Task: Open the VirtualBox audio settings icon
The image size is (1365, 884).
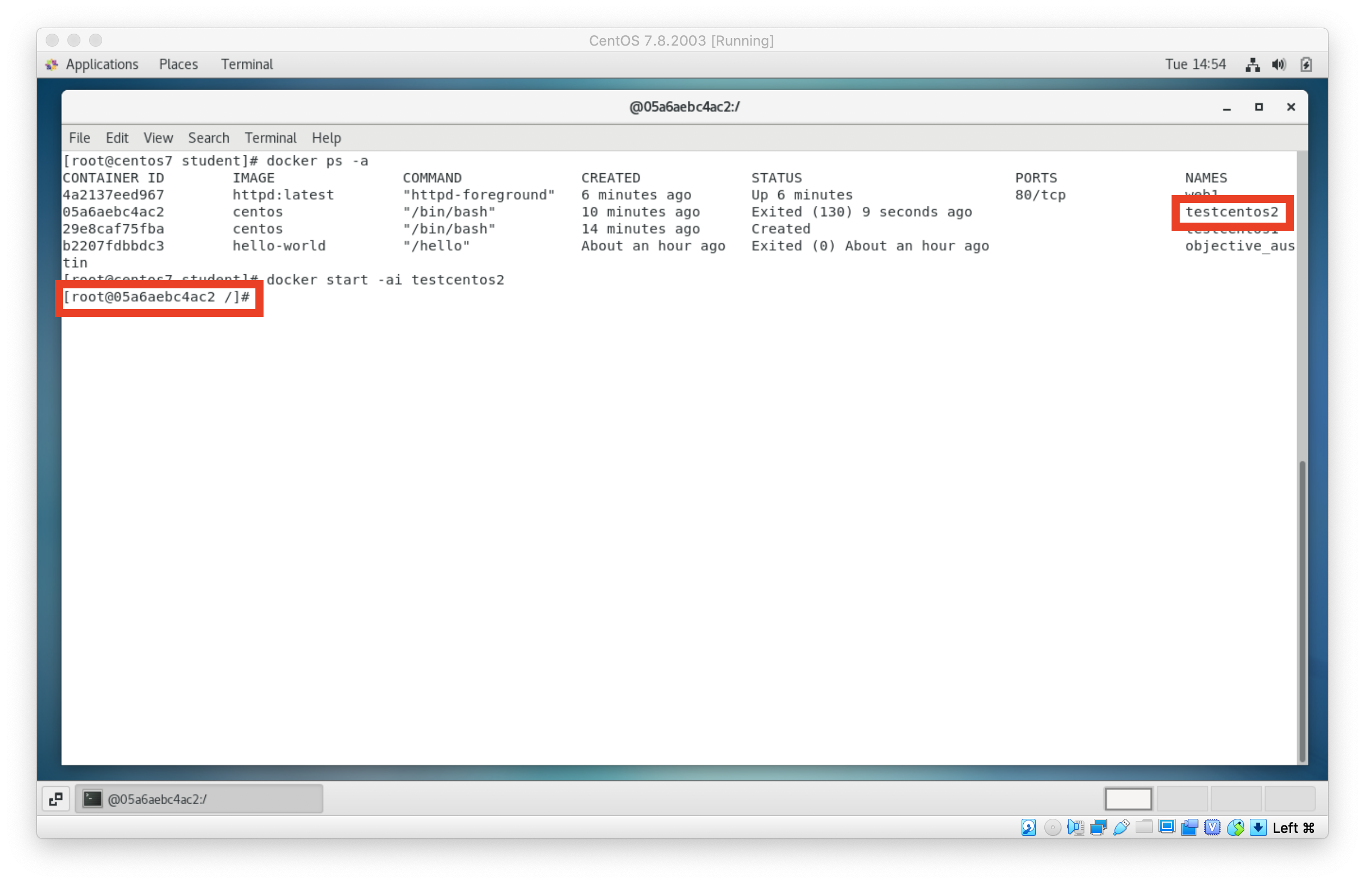Action: (x=1075, y=827)
